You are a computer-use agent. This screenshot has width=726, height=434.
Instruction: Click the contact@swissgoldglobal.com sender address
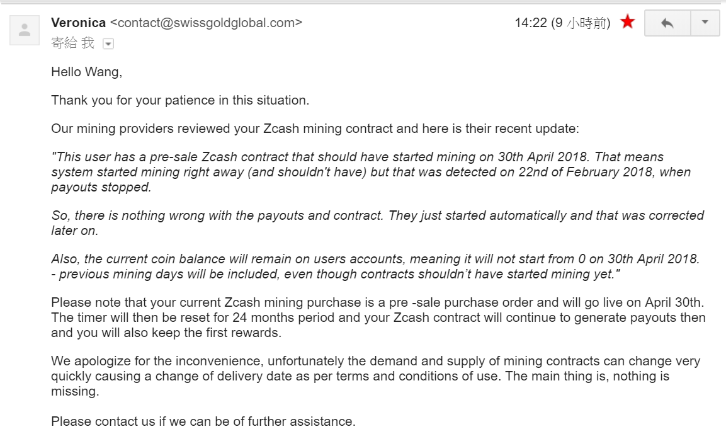click(x=206, y=23)
